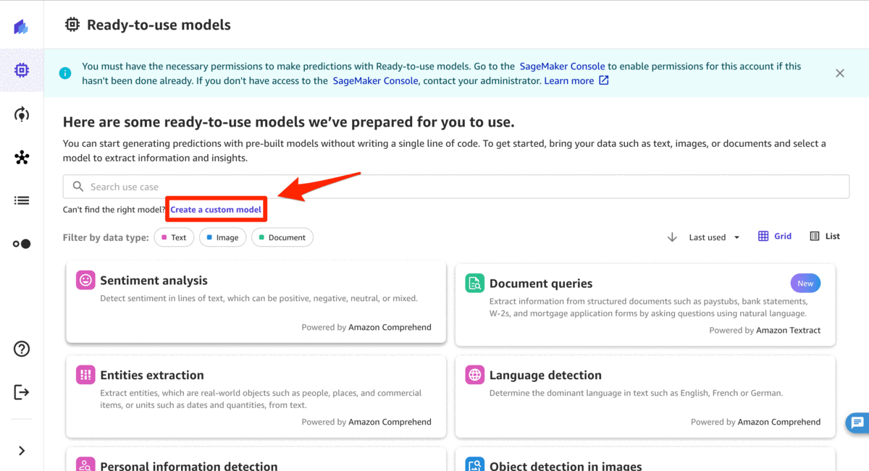Open the Last used sort dropdown
This screenshot has width=869, height=471.
714,237
